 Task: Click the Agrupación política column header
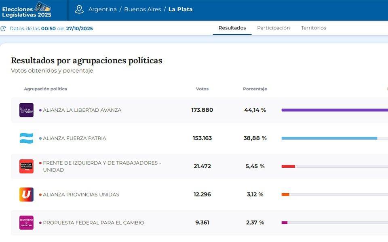pyautogui.click(x=45, y=89)
